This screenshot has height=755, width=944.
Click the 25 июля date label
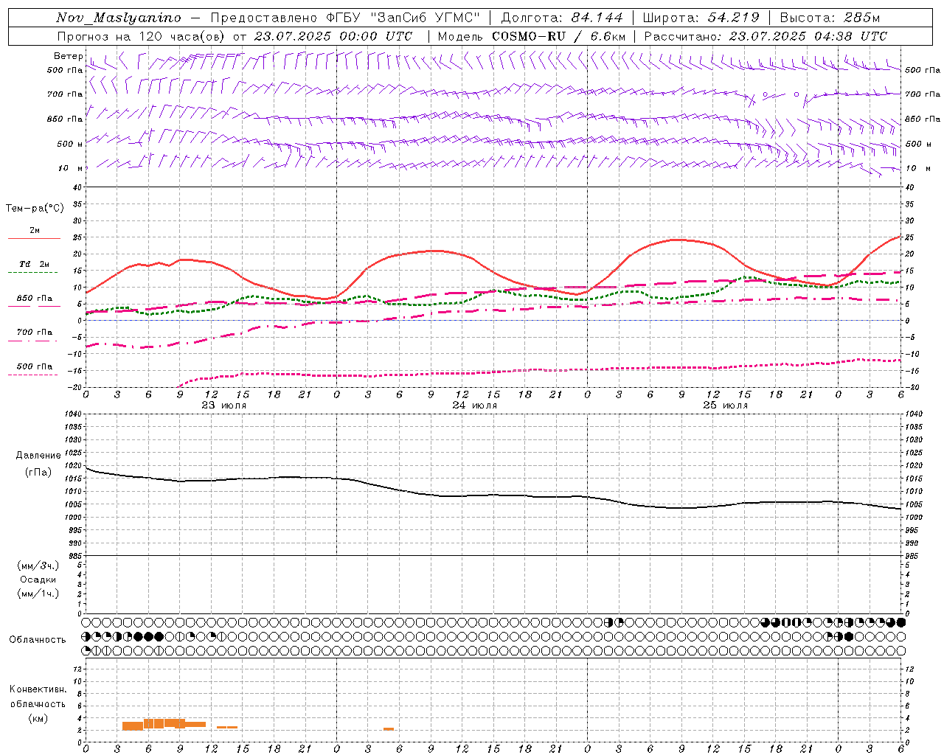tap(725, 406)
